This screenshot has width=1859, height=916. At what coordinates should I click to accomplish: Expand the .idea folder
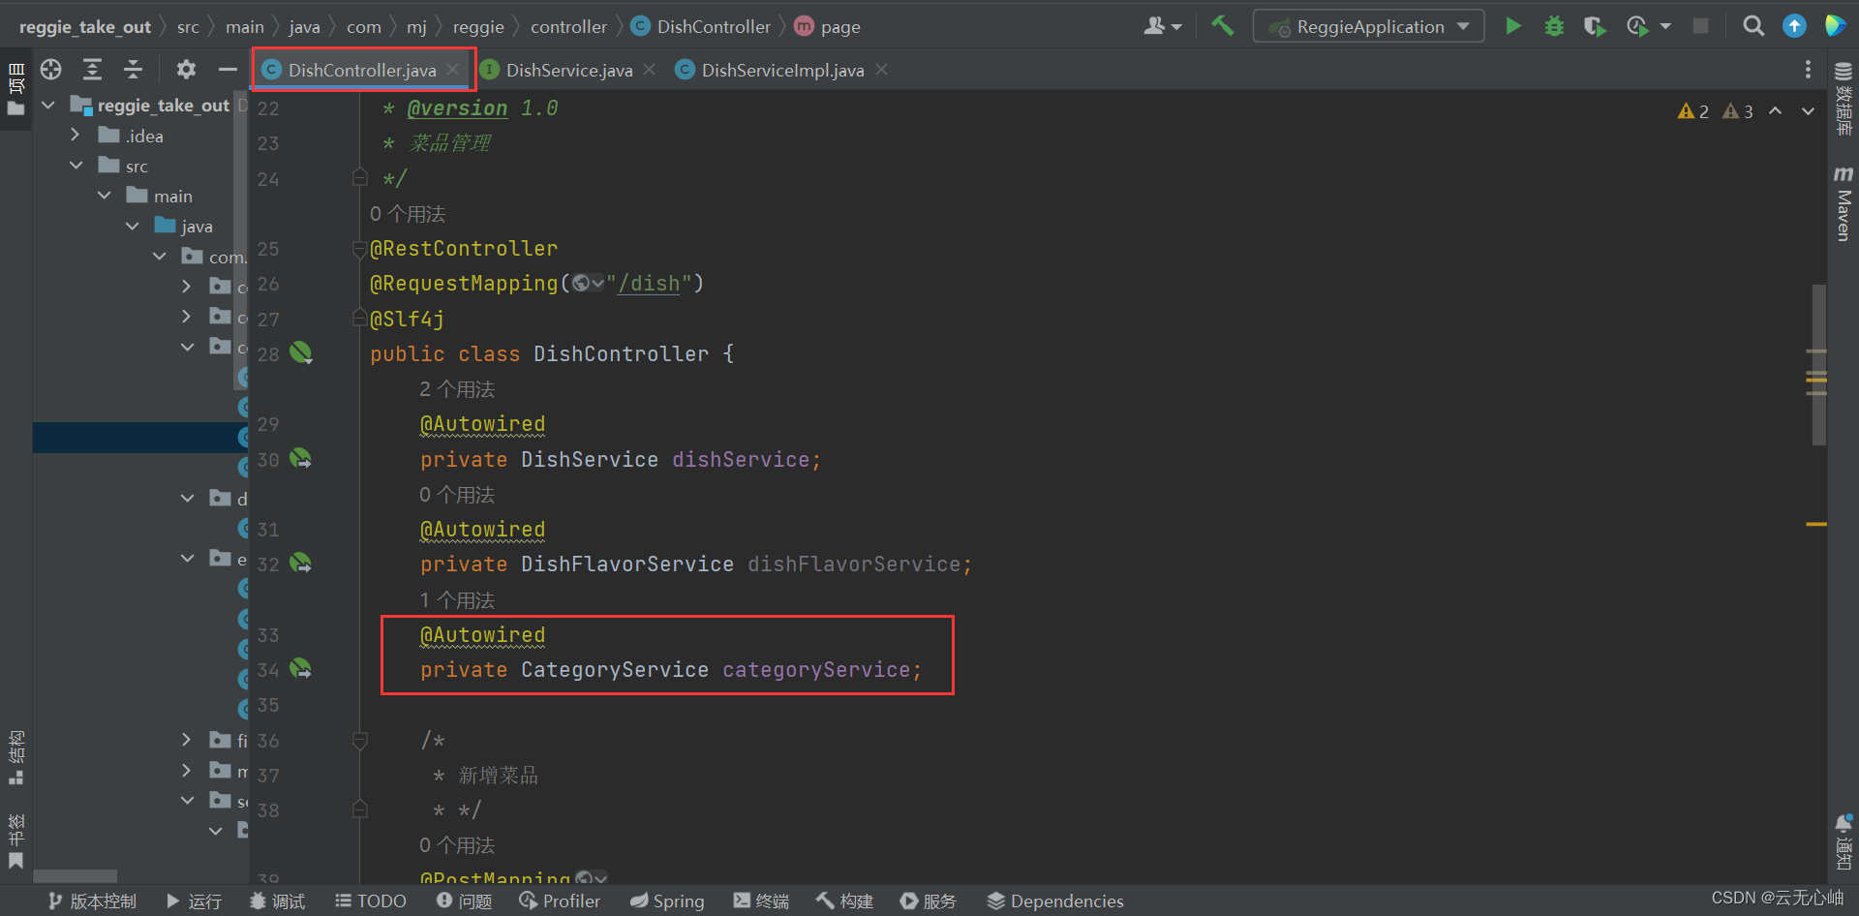(x=76, y=136)
